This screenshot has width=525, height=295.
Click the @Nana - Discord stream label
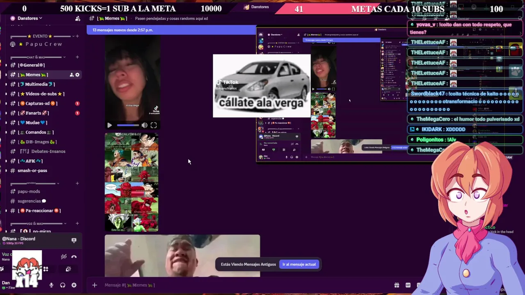[x=19, y=239]
